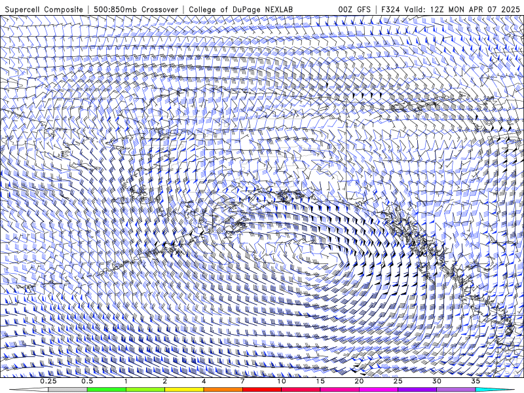
Task: Select the orange 4–7 color bar segment
Action: [x=223, y=390]
